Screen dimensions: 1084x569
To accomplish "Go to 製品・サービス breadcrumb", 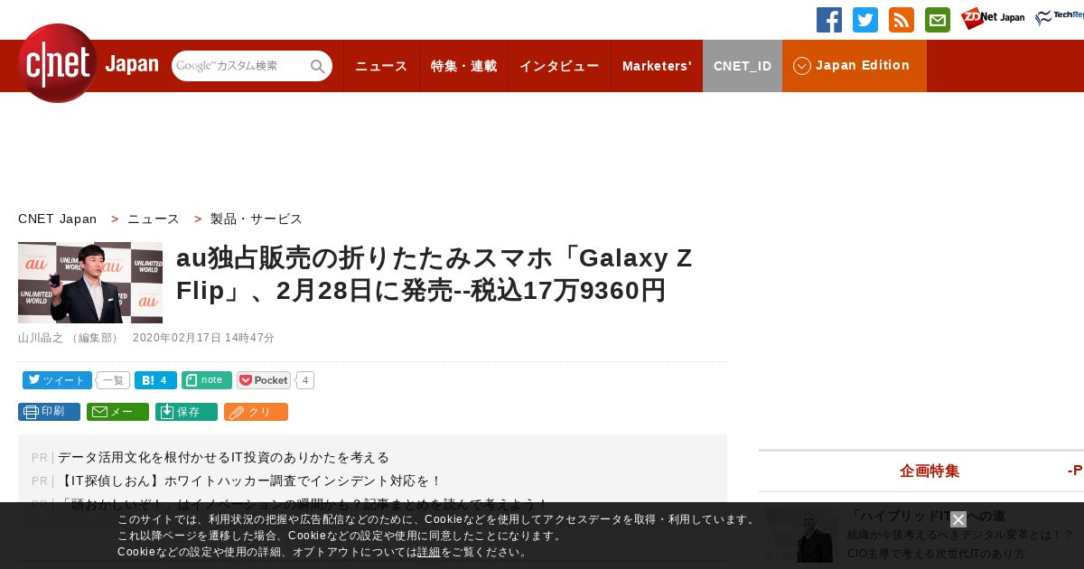I will point(257,219).
